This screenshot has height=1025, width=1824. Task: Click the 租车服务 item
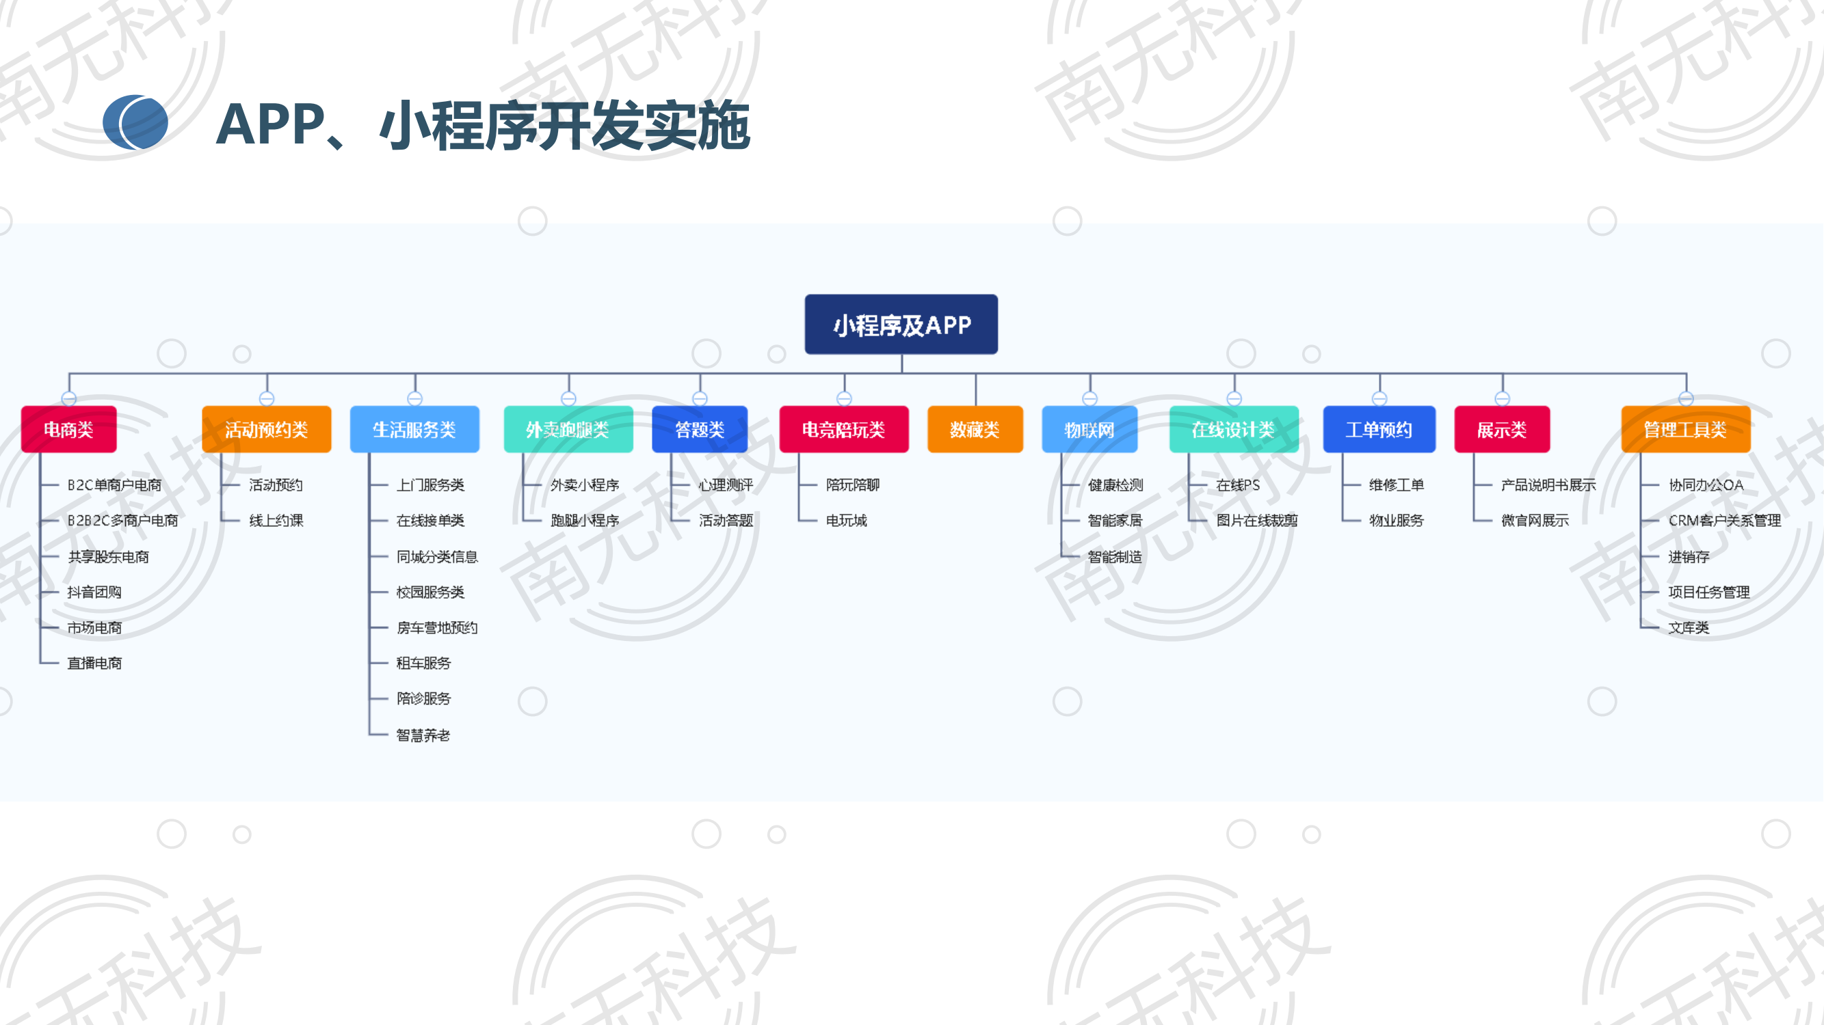[423, 663]
